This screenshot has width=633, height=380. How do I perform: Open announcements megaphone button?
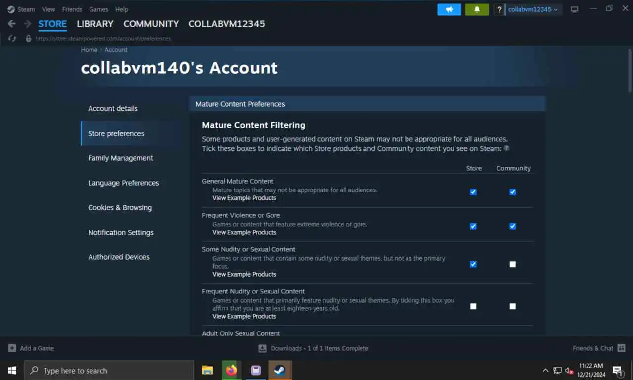(449, 9)
